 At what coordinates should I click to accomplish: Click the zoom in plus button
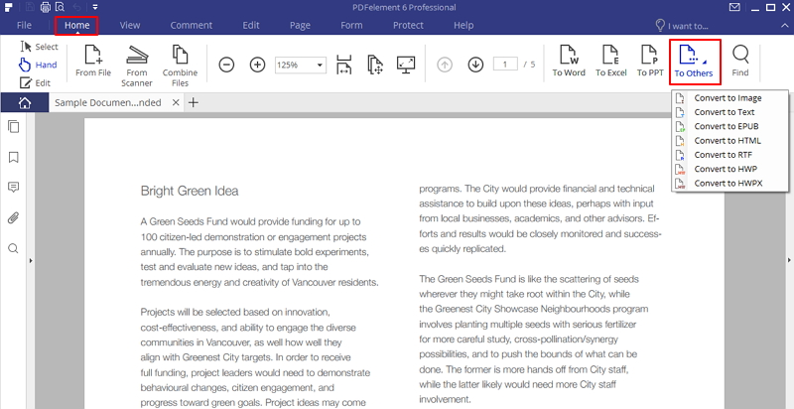[x=258, y=65]
